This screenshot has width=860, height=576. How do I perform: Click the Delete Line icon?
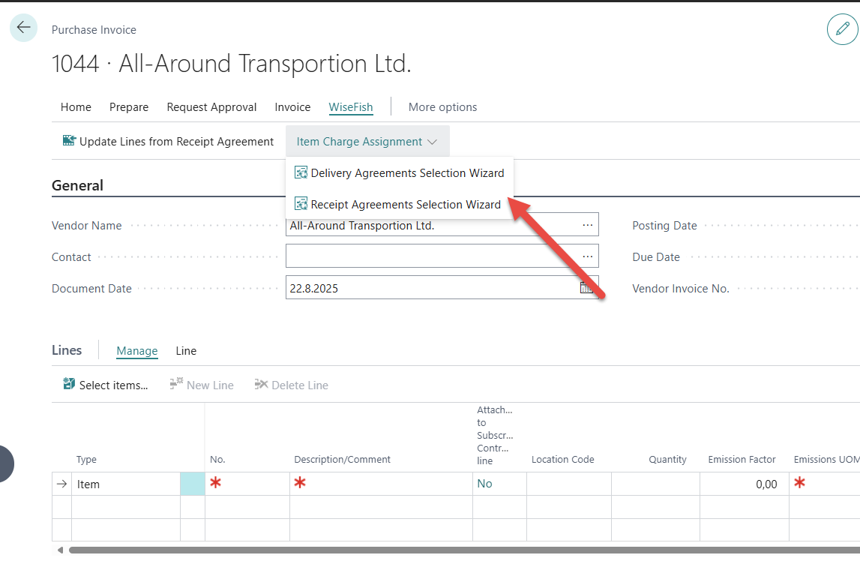pyautogui.click(x=261, y=385)
